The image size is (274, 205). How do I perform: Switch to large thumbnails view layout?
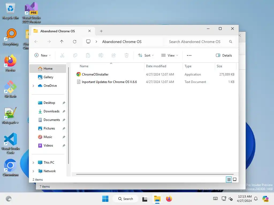click(x=235, y=179)
